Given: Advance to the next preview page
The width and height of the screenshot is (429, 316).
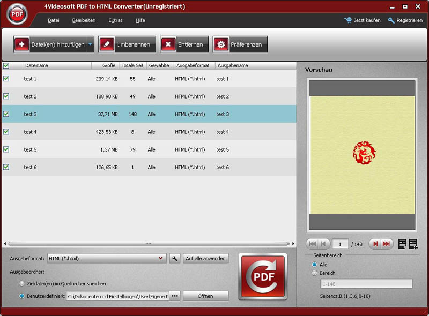Looking at the screenshot, I should click(375, 244).
